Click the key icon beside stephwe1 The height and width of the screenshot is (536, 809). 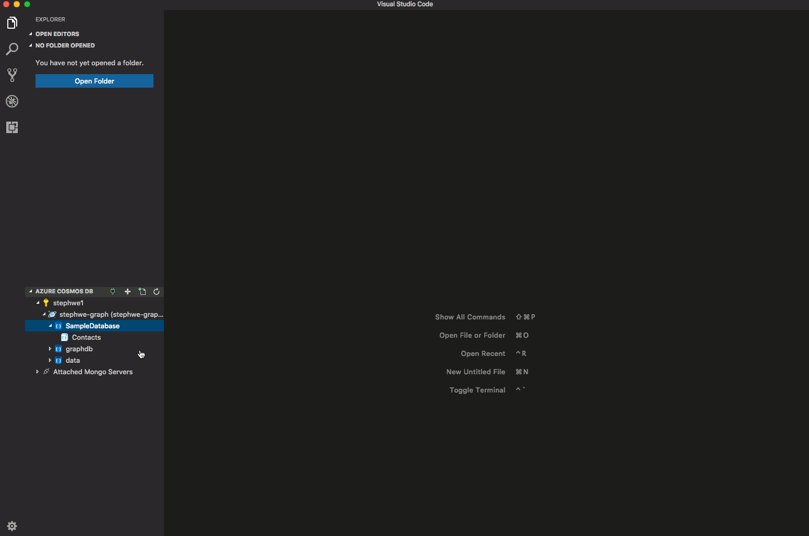click(x=46, y=303)
